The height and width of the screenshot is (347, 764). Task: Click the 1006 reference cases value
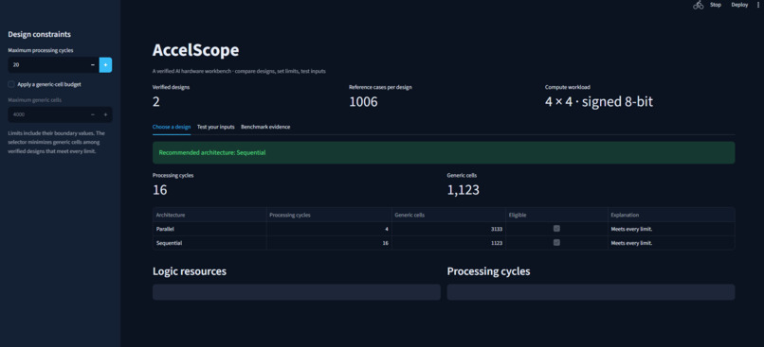pyautogui.click(x=363, y=101)
